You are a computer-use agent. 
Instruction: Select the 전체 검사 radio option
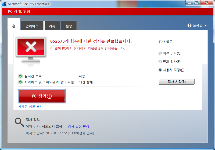click(x=160, y=62)
